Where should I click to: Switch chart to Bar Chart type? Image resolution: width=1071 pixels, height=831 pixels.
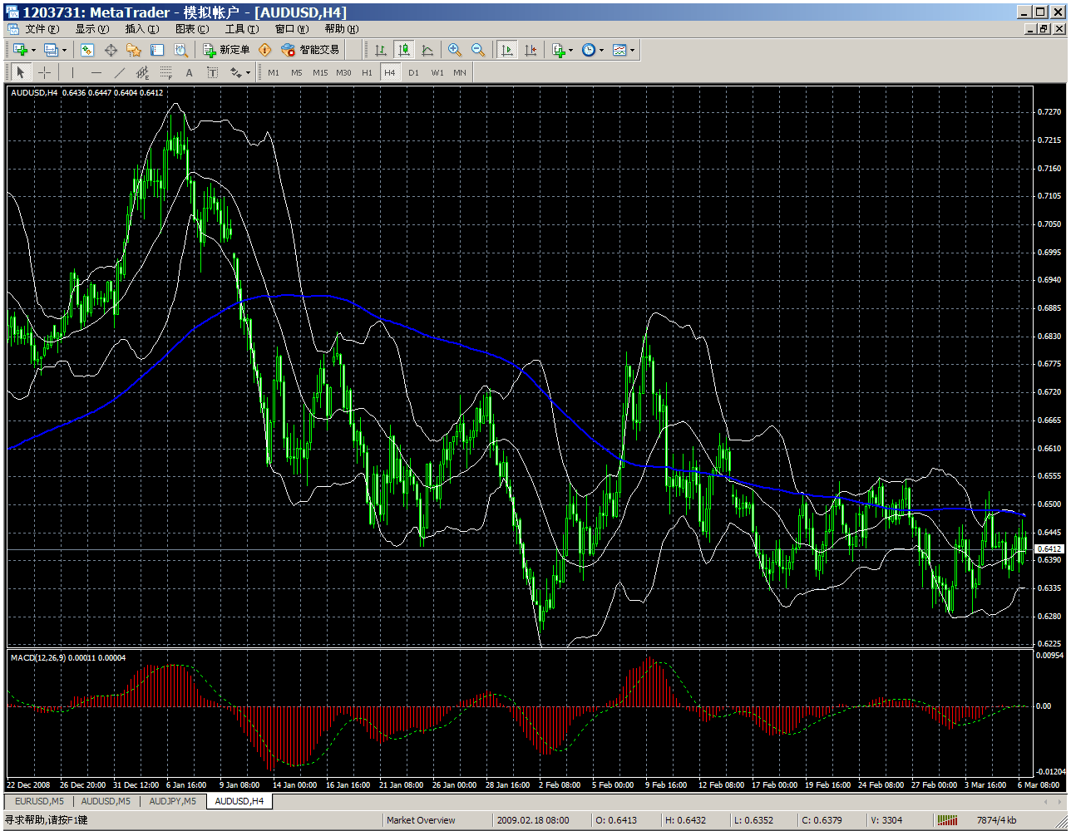(381, 50)
